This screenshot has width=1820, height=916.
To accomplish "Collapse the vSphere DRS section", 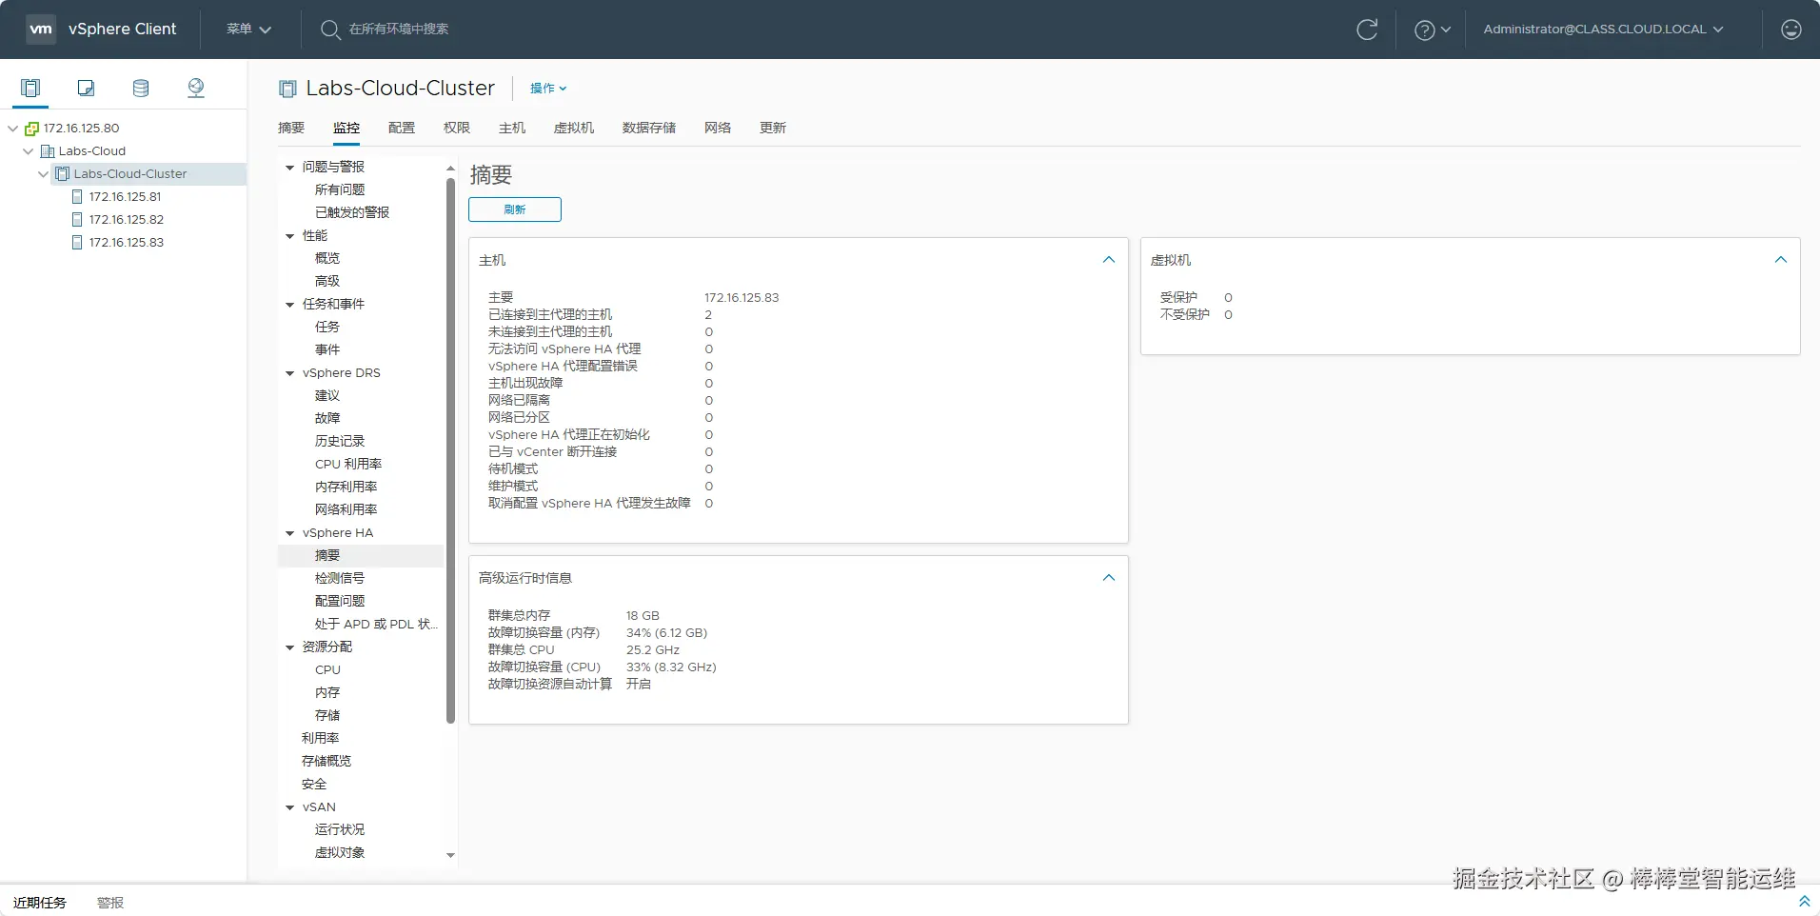I will (x=289, y=373).
